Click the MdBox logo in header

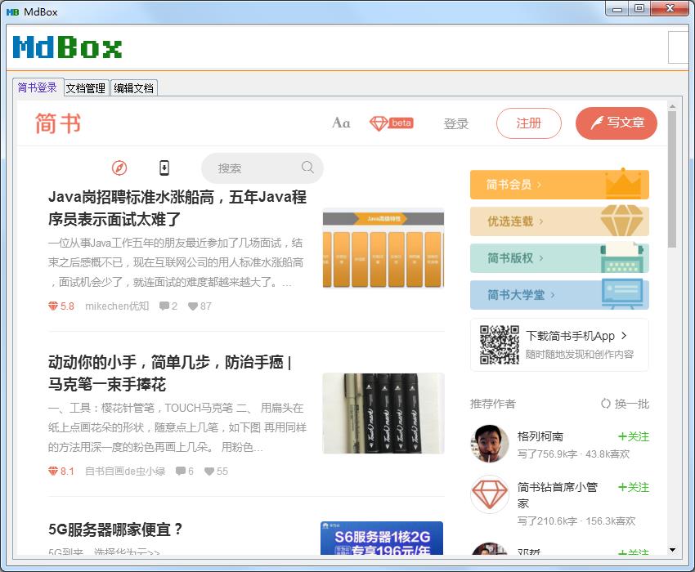67,47
